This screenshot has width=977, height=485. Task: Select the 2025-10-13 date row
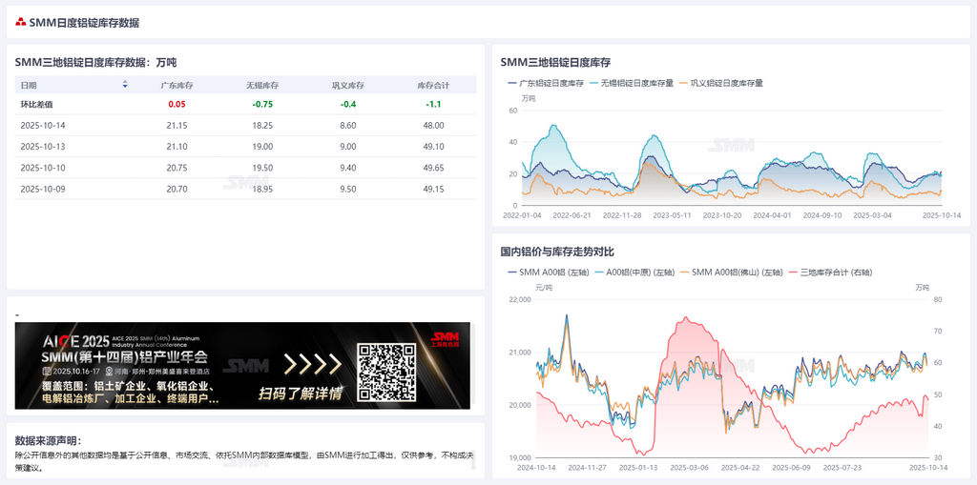click(245, 147)
